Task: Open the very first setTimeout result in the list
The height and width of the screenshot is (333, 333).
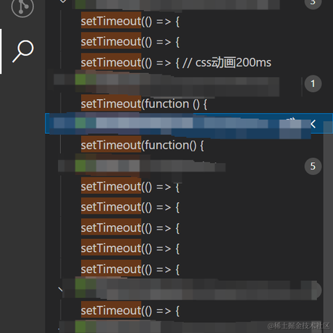Action: 130,22
